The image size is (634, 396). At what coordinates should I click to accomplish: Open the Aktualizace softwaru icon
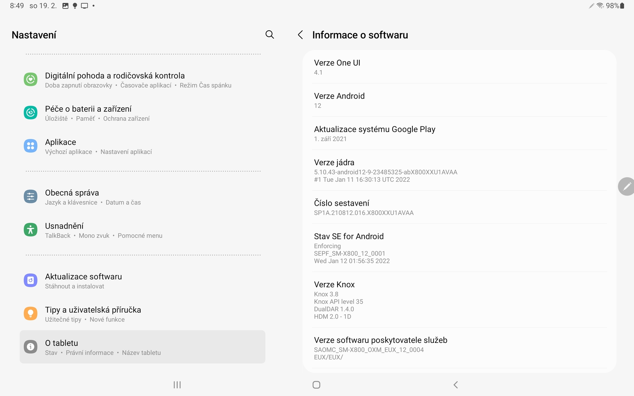coord(30,280)
